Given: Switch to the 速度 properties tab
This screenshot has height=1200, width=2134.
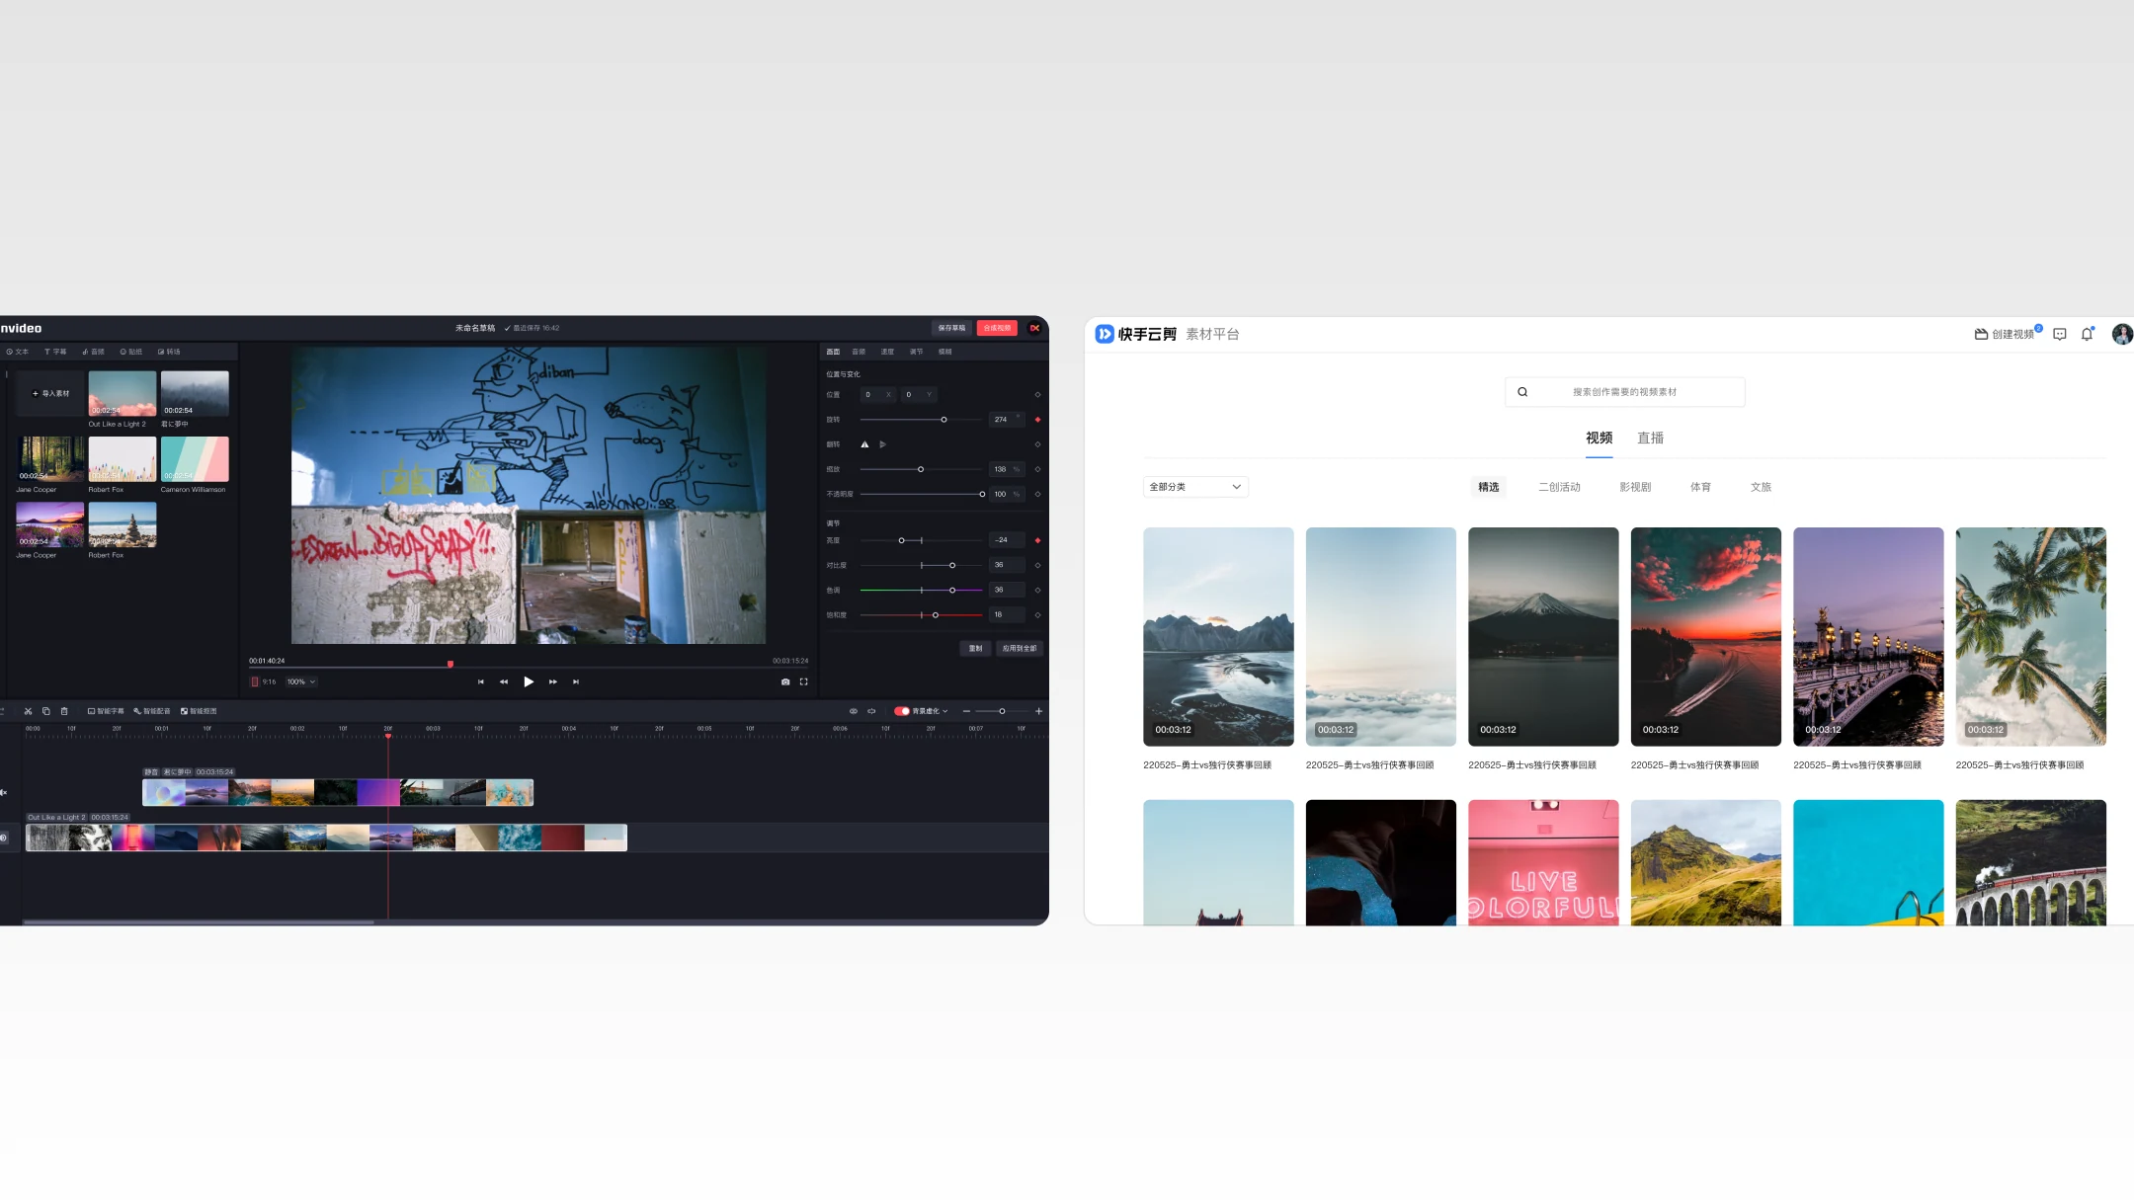Looking at the screenshot, I should click(887, 352).
